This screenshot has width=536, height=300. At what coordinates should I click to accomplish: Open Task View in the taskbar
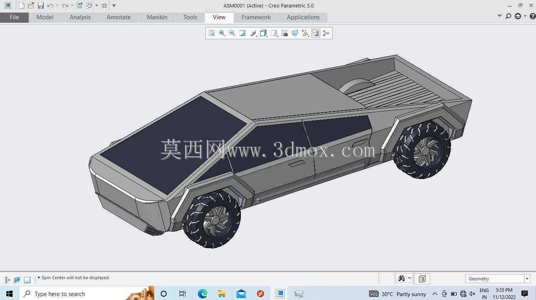click(183, 294)
